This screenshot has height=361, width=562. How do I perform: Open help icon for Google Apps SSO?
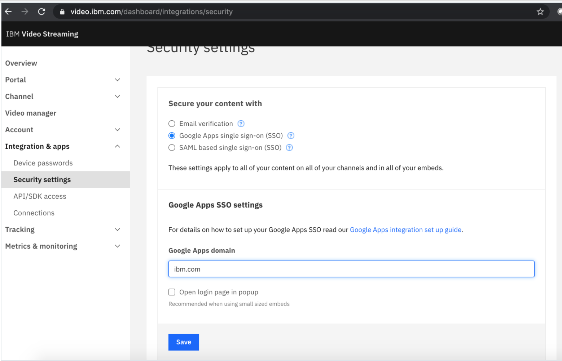coord(291,135)
